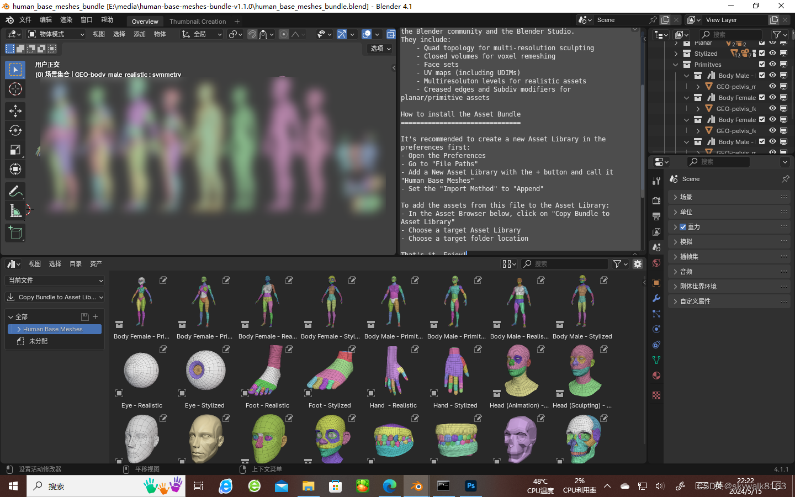
Task: Toggle snapping magnet in viewport header
Action: click(252, 34)
